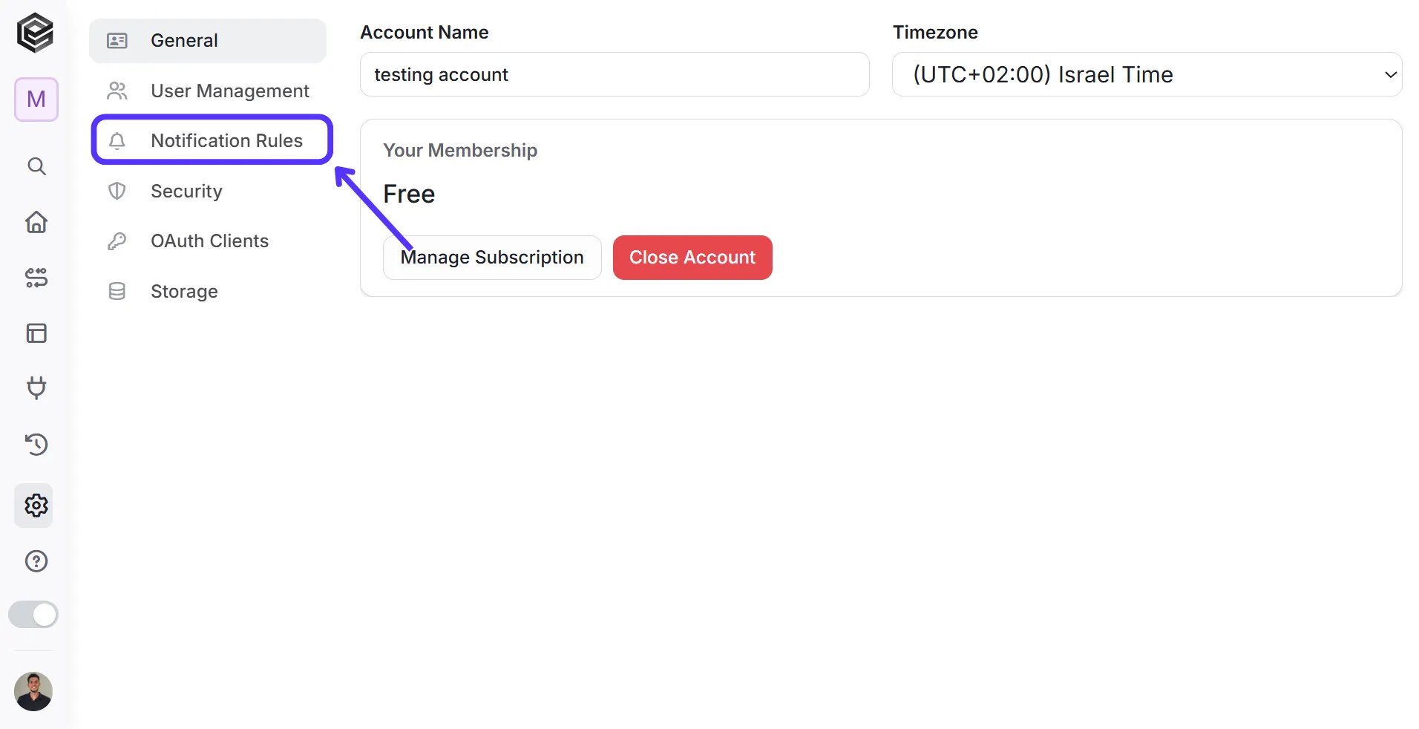Open the templates layout icon in sidebar
Screen dimensions: 1419x729
[x=36, y=333]
